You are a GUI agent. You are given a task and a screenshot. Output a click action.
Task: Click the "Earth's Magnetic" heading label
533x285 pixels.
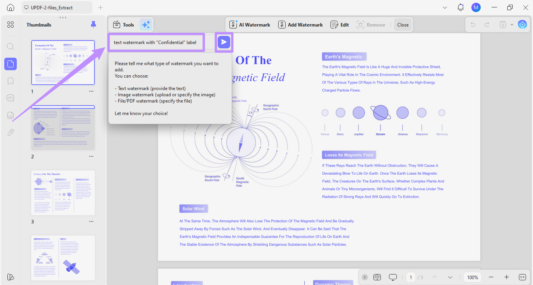pos(344,57)
